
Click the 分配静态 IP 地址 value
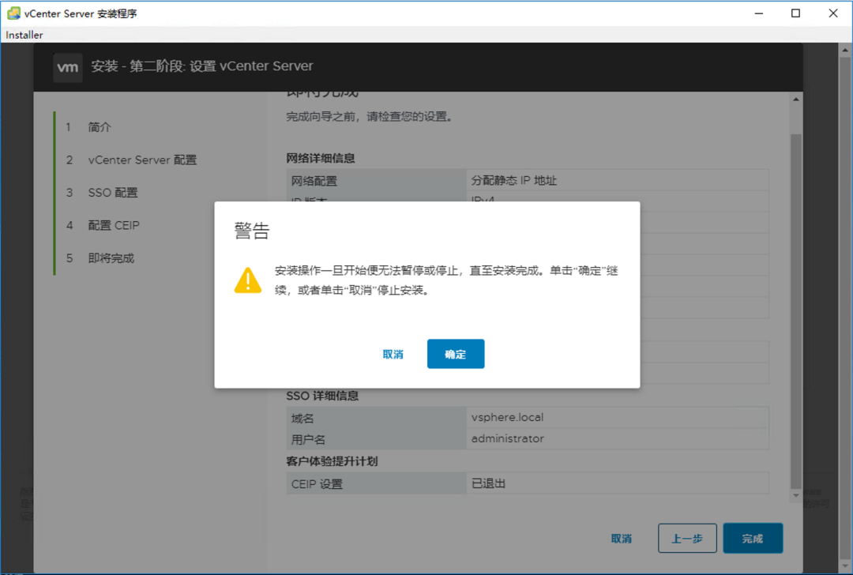click(x=513, y=180)
